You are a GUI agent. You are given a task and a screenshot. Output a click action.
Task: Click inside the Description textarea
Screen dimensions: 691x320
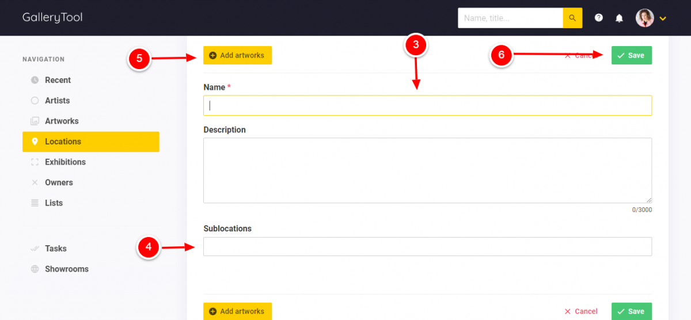(x=427, y=170)
